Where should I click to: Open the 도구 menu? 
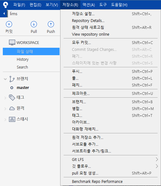tap(103, 5)
